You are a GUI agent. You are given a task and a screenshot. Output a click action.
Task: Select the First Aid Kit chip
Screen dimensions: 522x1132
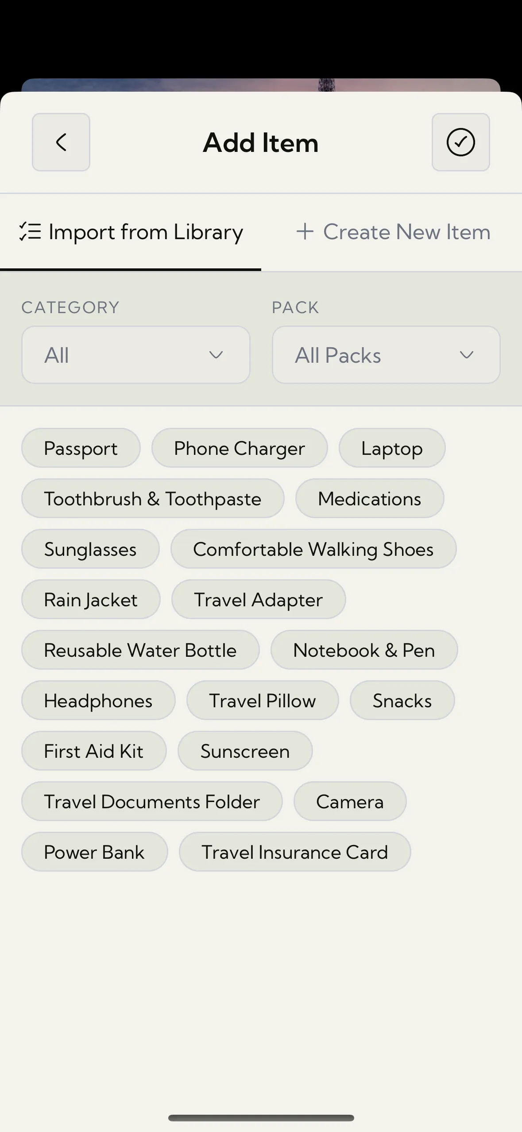pyautogui.click(x=94, y=751)
